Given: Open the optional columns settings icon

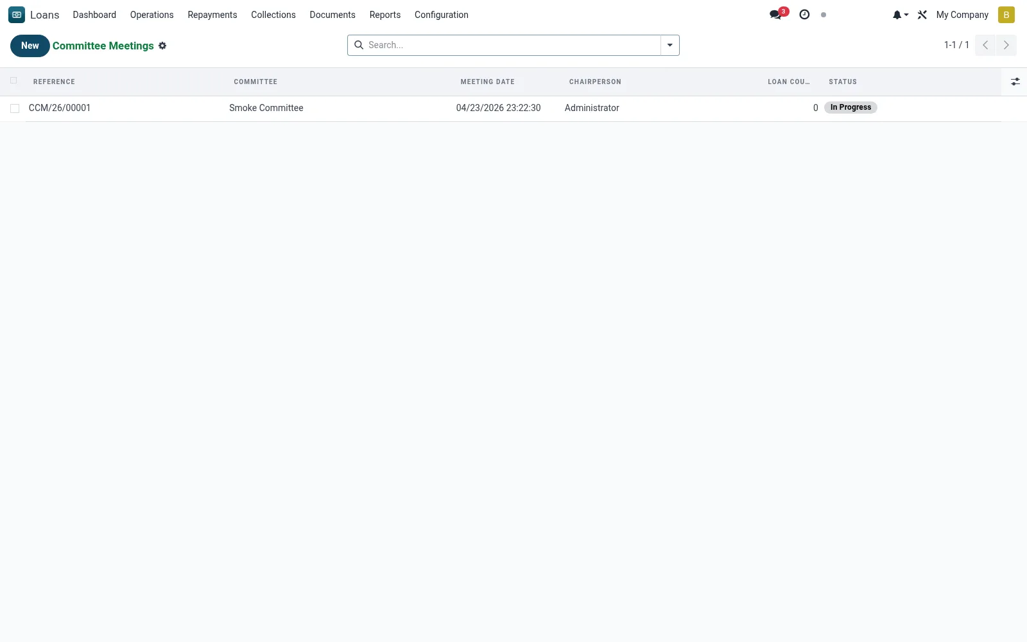Looking at the screenshot, I should point(1015,82).
